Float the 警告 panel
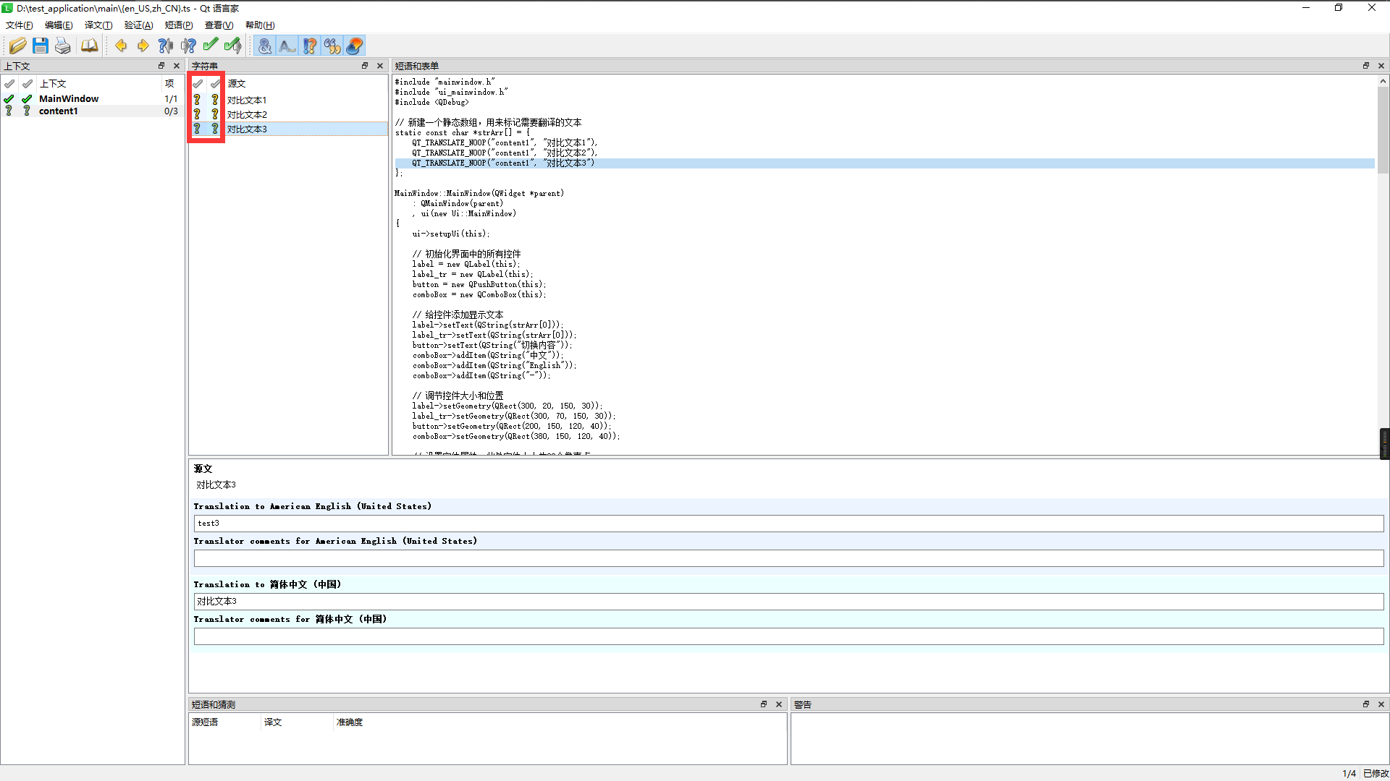The image size is (1390, 781). click(x=1366, y=704)
